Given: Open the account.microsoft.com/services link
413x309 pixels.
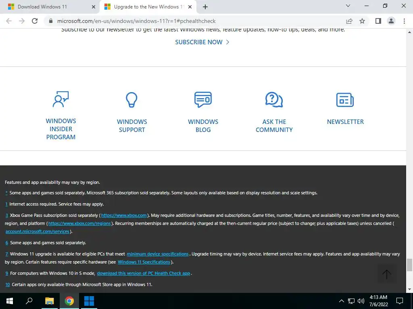Looking at the screenshot, I should click(x=37, y=231).
